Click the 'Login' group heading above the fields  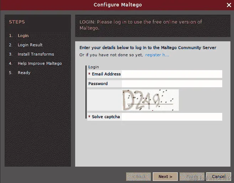pyautogui.click(x=94, y=67)
